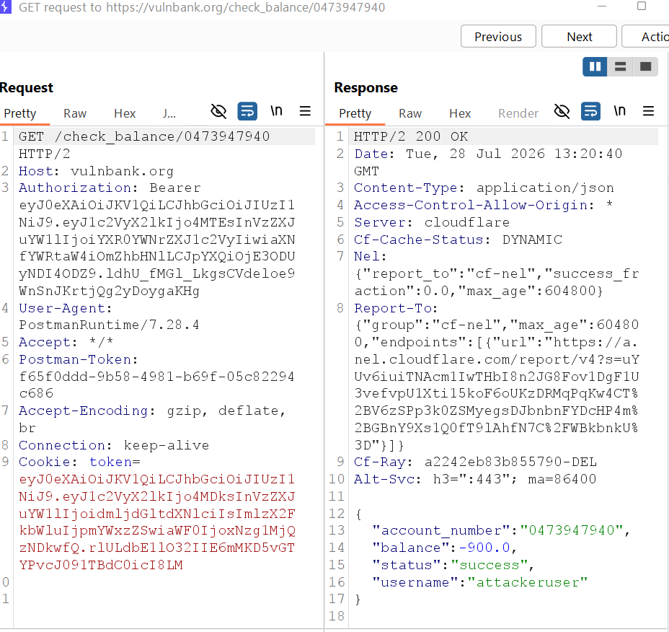Select the Request Hex tab
This screenshot has width=669, height=632.
125,113
